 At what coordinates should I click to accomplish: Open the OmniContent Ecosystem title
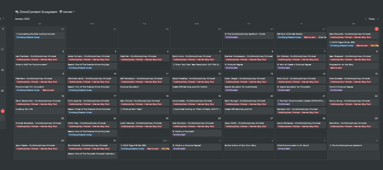point(38,12)
